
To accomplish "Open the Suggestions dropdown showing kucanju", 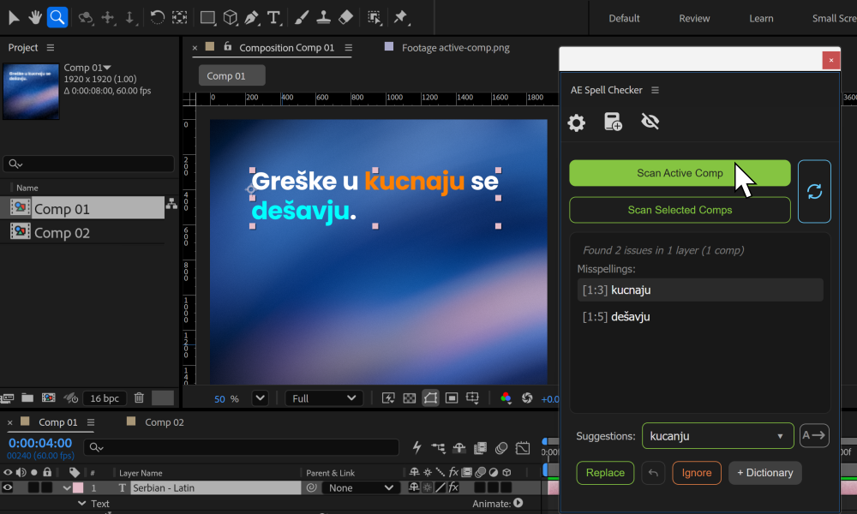I will pos(717,436).
